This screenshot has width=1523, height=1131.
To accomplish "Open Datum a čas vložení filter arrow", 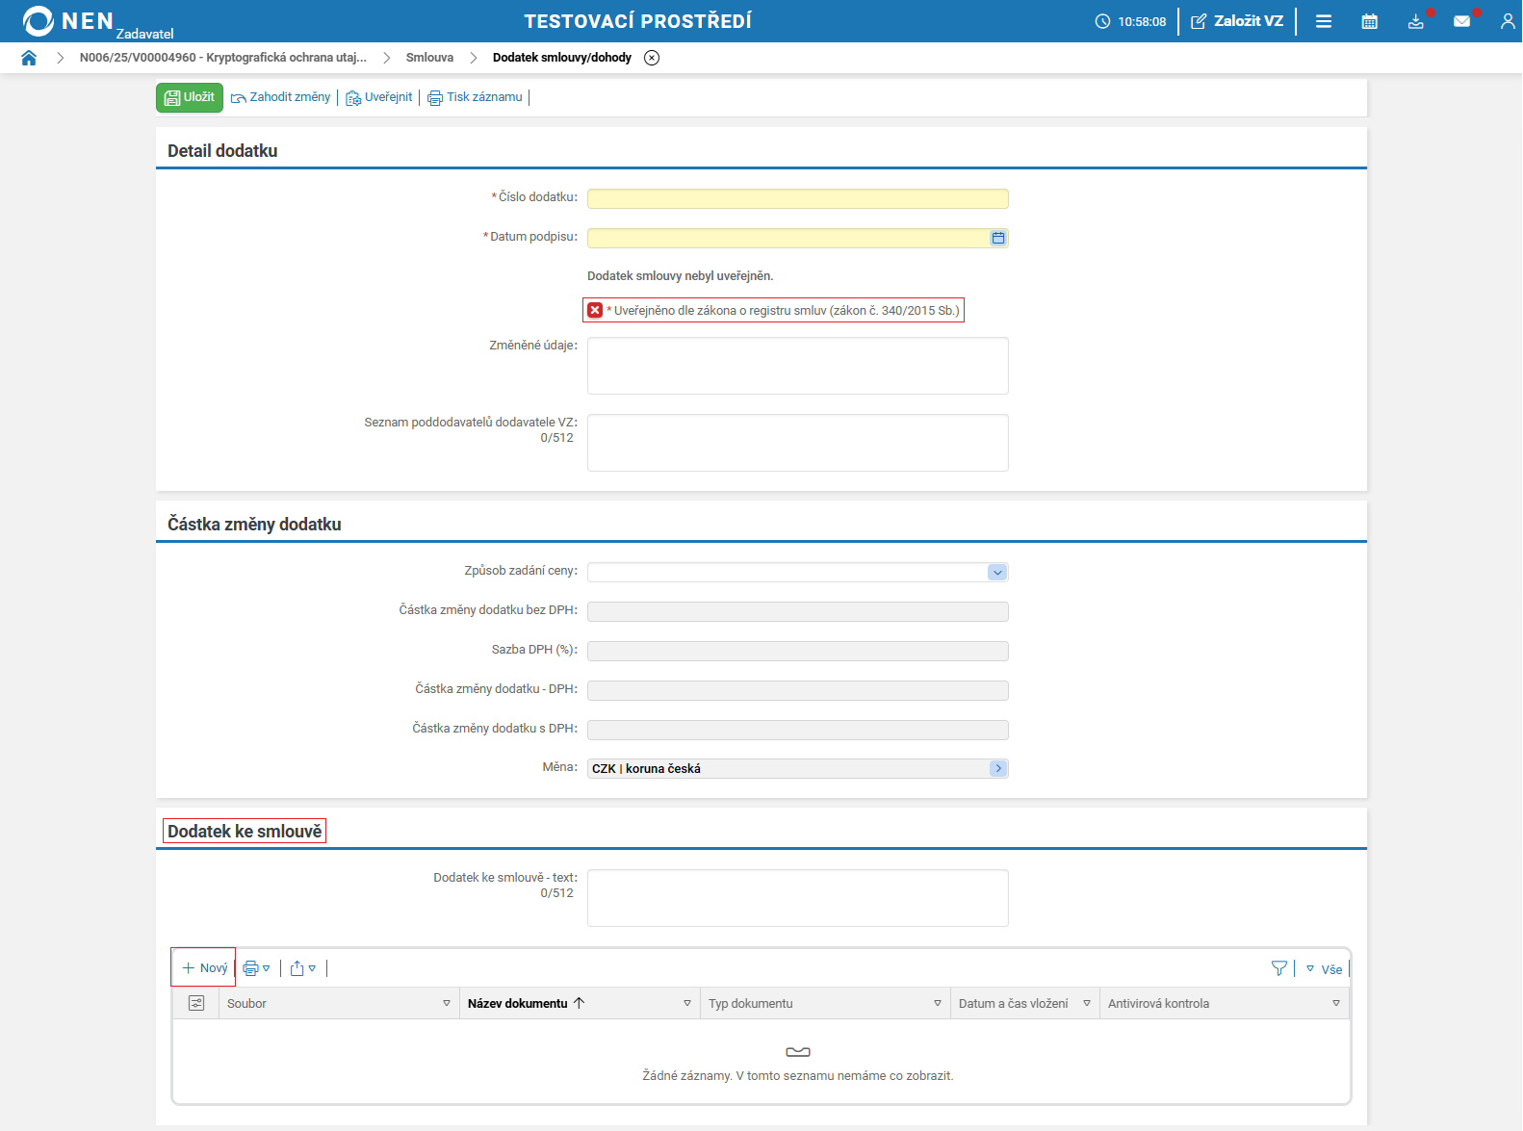I will tap(1087, 1003).
